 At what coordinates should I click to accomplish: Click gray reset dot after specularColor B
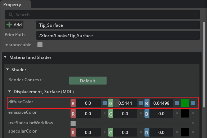click(177, 132)
